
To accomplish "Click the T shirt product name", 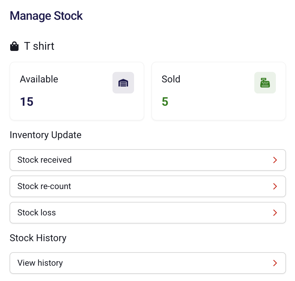I will [x=39, y=46].
